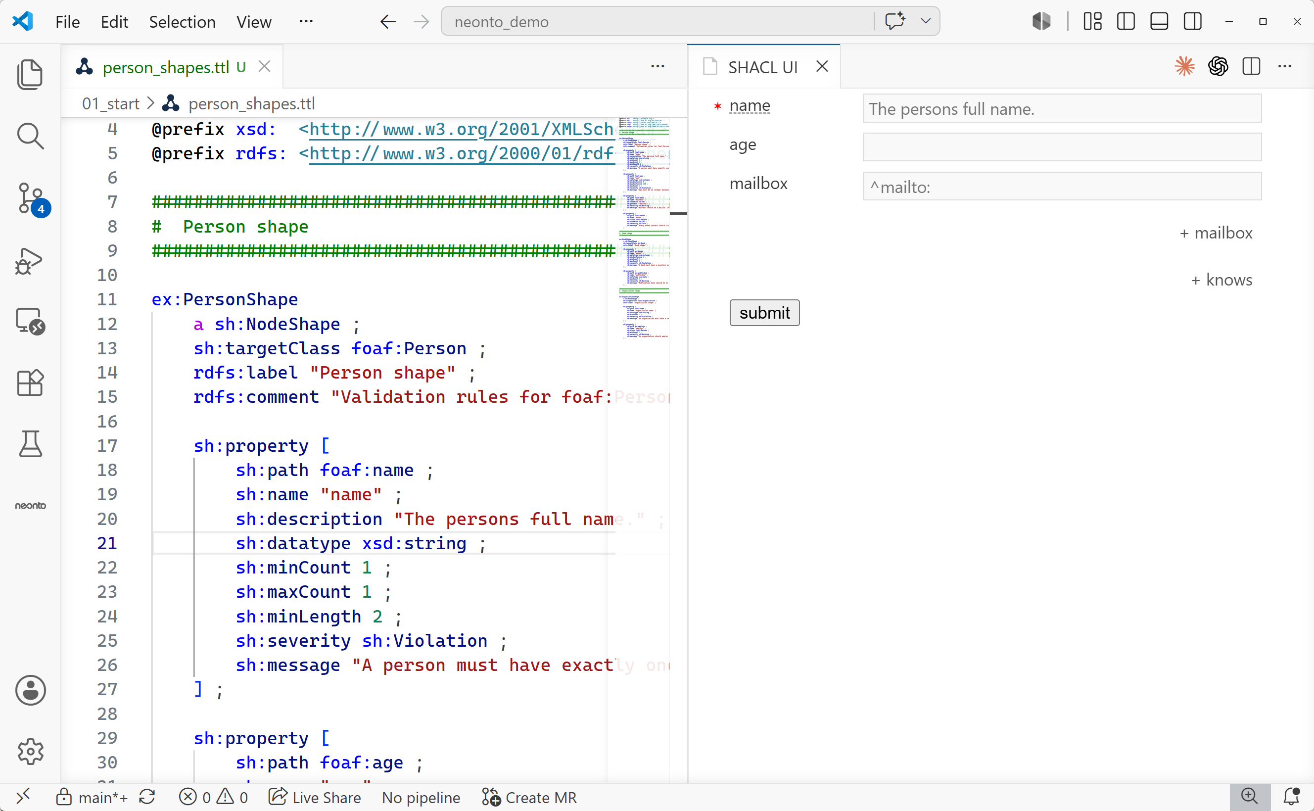Screen dimensions: 1314x811
Task: Synchronize changes with the sync icon
Action: [x=147, y=797]
